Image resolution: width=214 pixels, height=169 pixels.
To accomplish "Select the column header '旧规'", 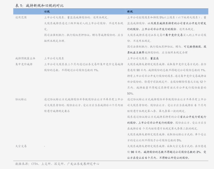I will [x=47, y=12].
